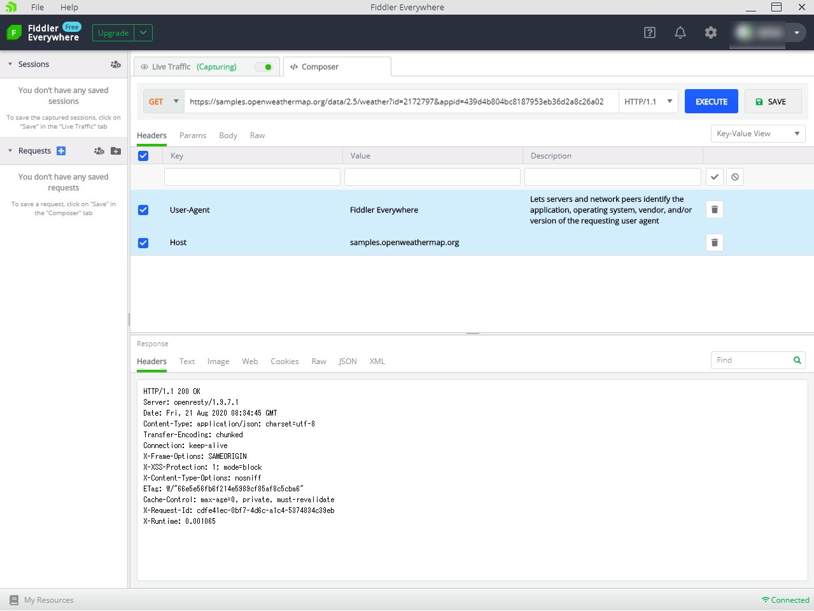Switch to request Params tab
Image resolution: width=814 pixels, height=611 pixels.
[x=193, y=136]
